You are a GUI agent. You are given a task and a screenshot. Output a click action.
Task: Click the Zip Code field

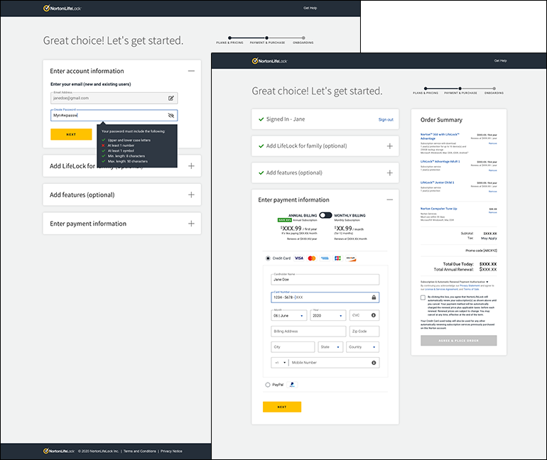[364, 331]
